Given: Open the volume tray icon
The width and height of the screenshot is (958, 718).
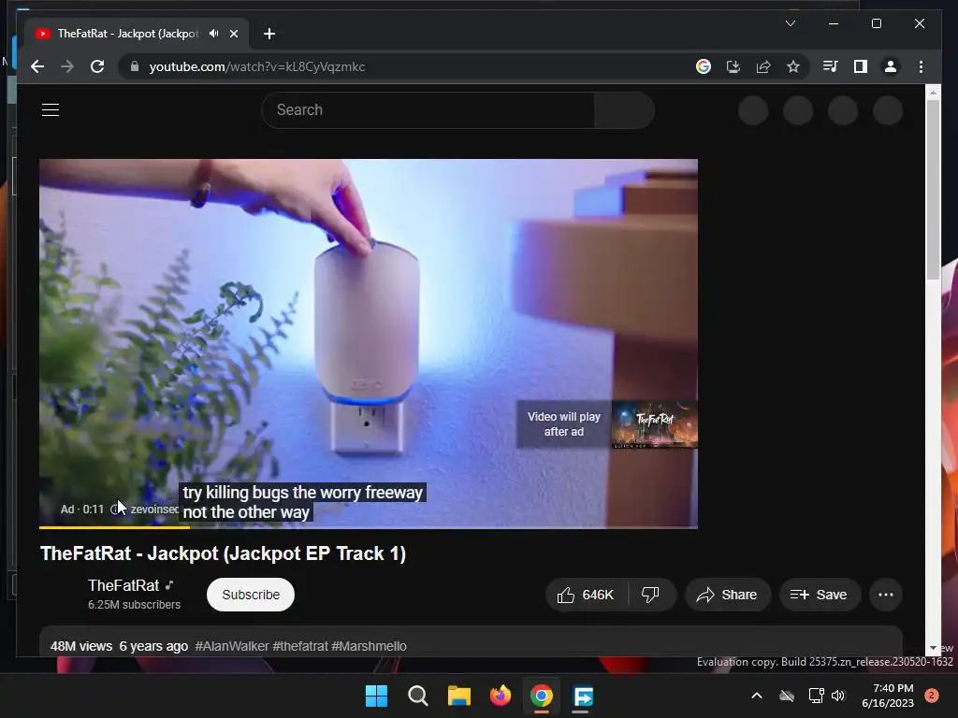Looking at the screenshot, I should 838,696.
